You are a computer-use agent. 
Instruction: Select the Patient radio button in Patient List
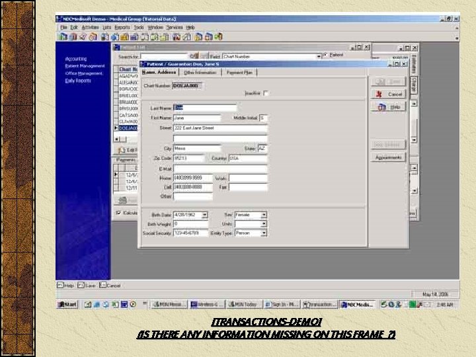point(325,56)
